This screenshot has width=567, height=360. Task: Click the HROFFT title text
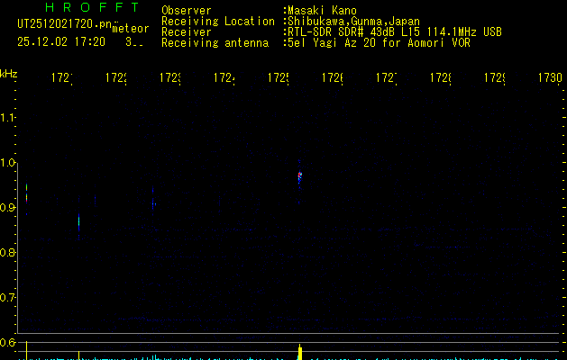[93, 7]
